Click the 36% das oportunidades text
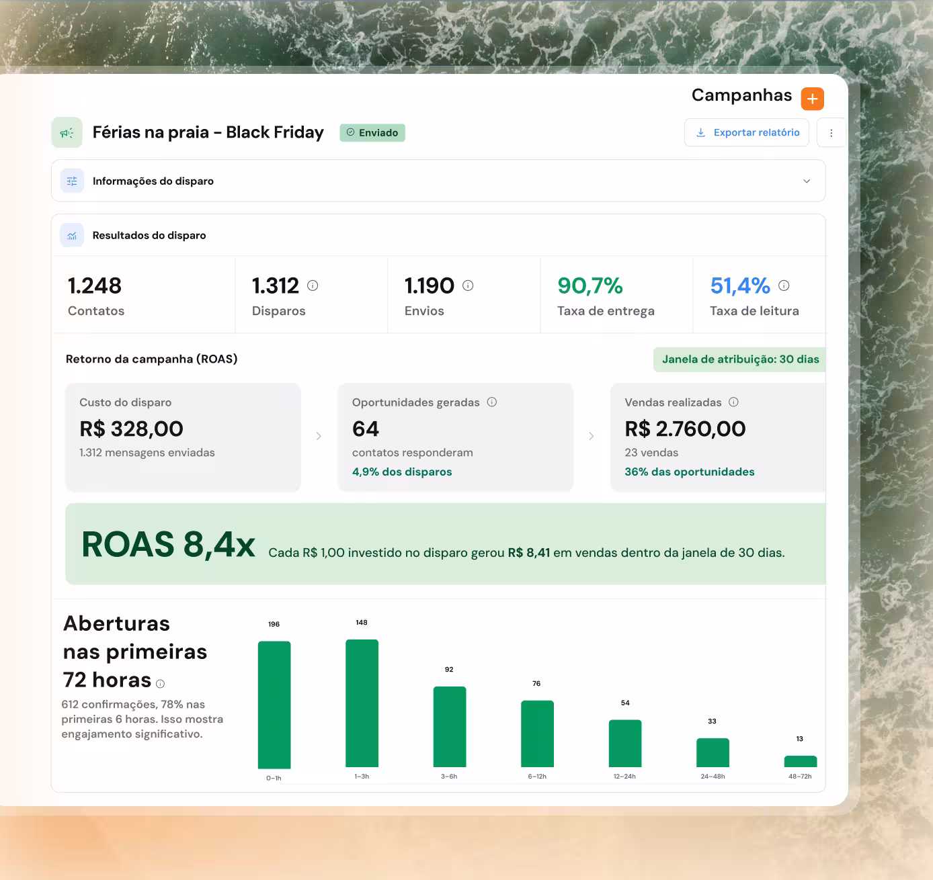 click(690, 472)
